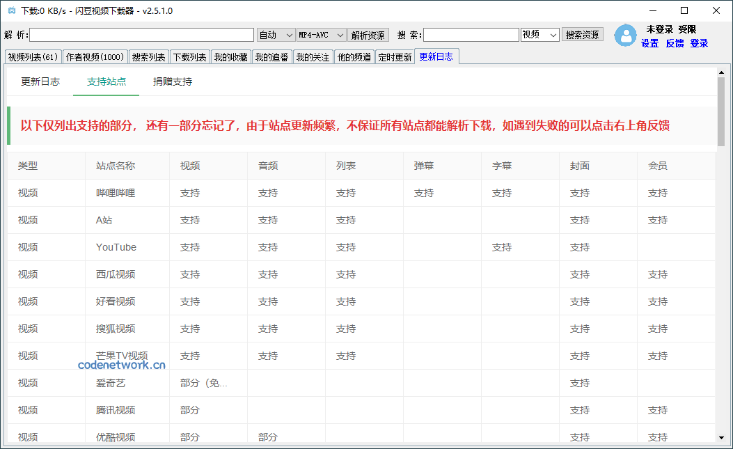Focus the 解析 URL input field

pyautogui.click(x=141, y=35)
